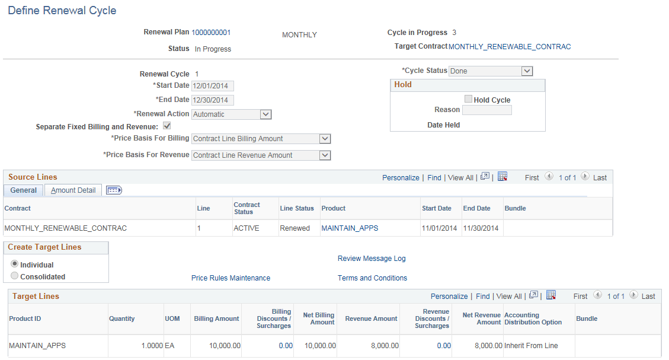Image resolution: width=669 pixels, height=360 pixels.
Task: Open the Price Basis For Billing dropdown
Action: 325,138
